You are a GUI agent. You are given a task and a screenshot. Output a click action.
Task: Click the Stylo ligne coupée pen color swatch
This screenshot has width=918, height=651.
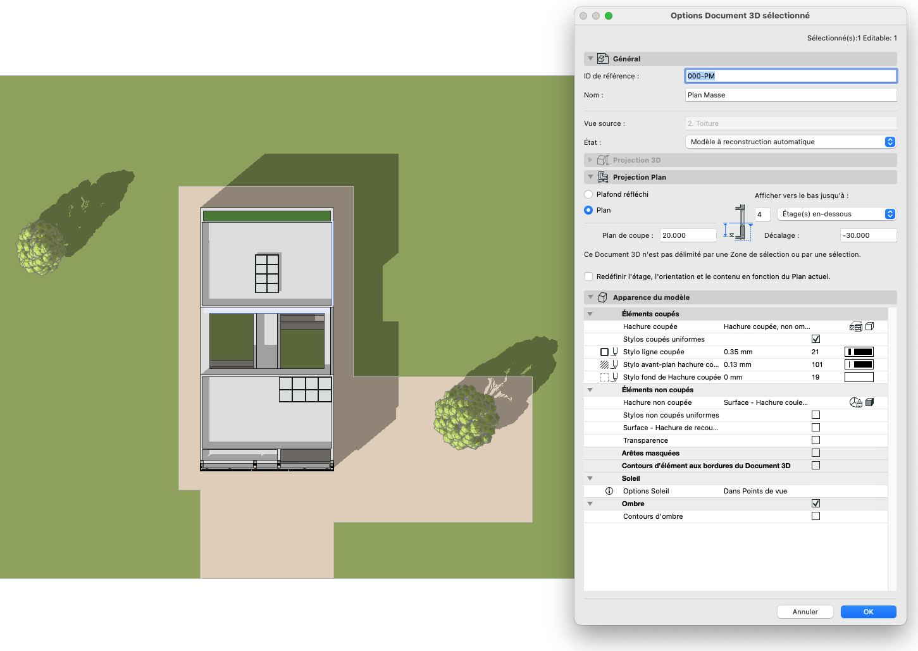pos(859,352)
